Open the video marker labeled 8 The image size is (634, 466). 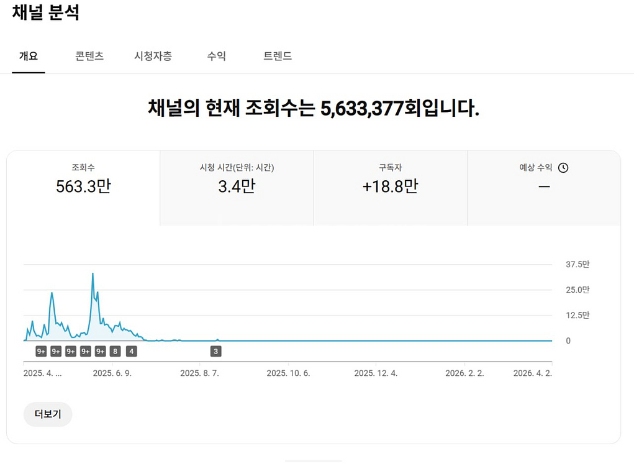tap(115, 352)
